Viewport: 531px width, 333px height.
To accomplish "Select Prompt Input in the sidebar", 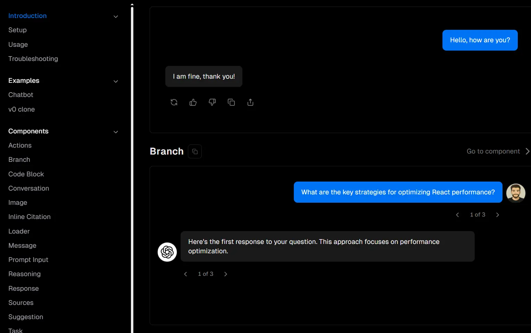I will coord(28,260).
